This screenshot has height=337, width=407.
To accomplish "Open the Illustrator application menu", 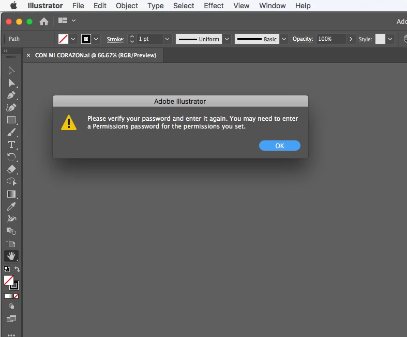I will pos(45,6).
